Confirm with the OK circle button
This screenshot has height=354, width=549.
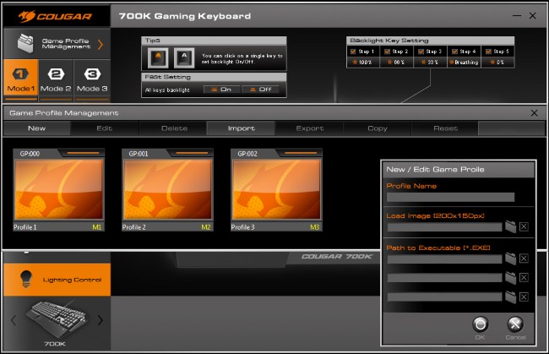tap(481, 324)
